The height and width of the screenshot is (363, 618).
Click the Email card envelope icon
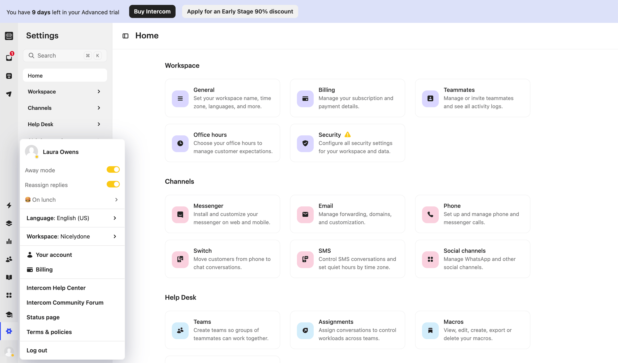click(305, 214)
